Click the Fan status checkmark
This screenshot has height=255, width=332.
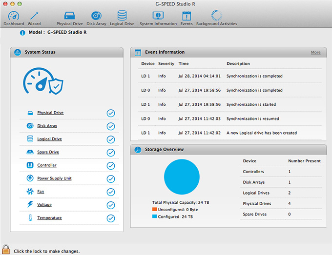111,192
